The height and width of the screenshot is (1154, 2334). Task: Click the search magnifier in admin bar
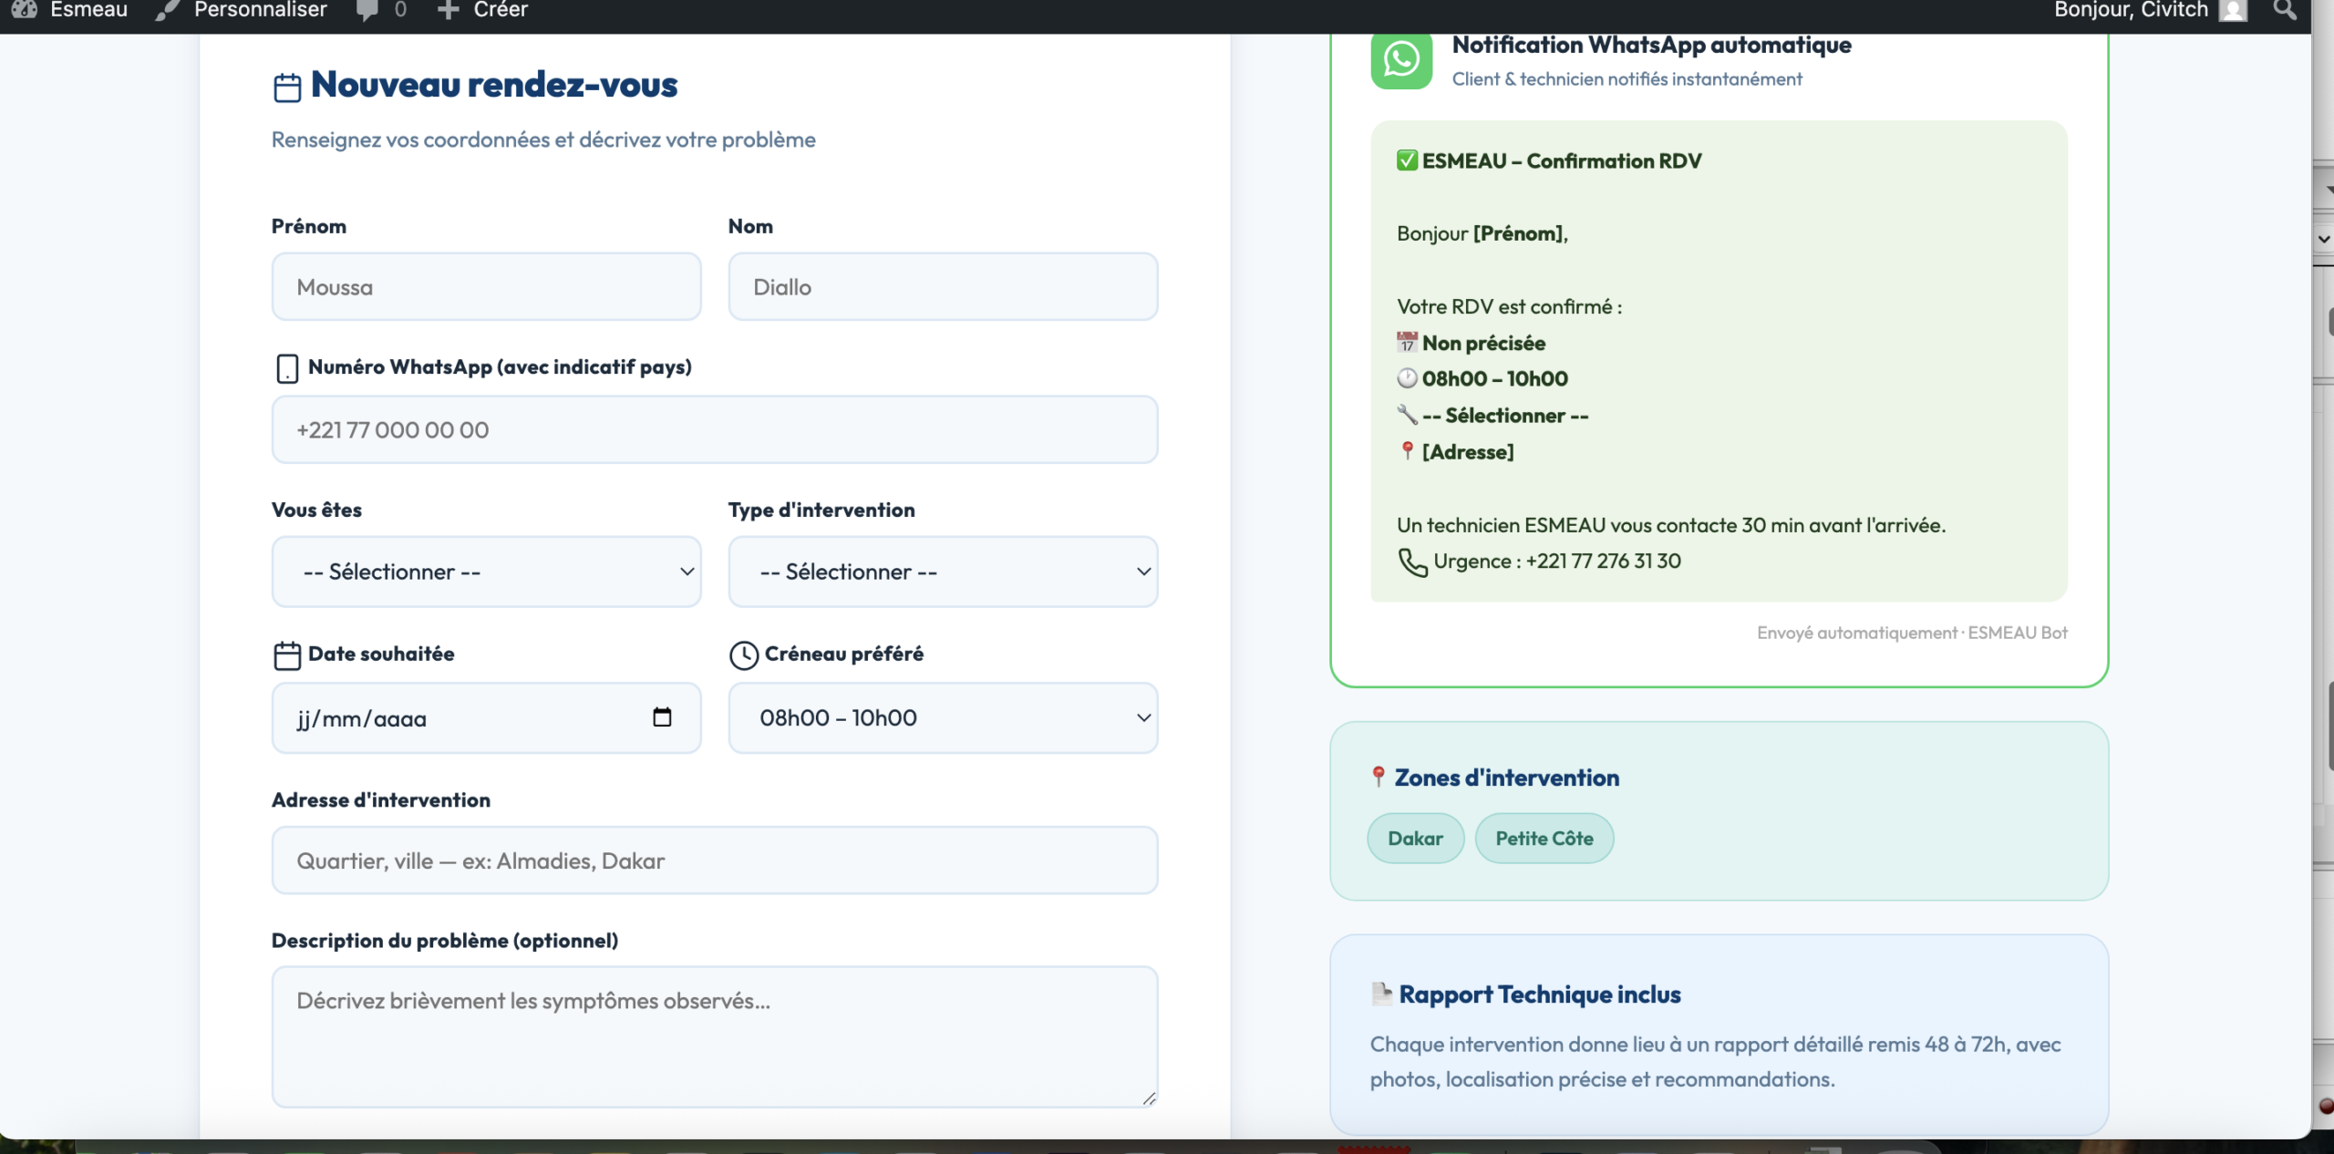(x=2284, y=10)
